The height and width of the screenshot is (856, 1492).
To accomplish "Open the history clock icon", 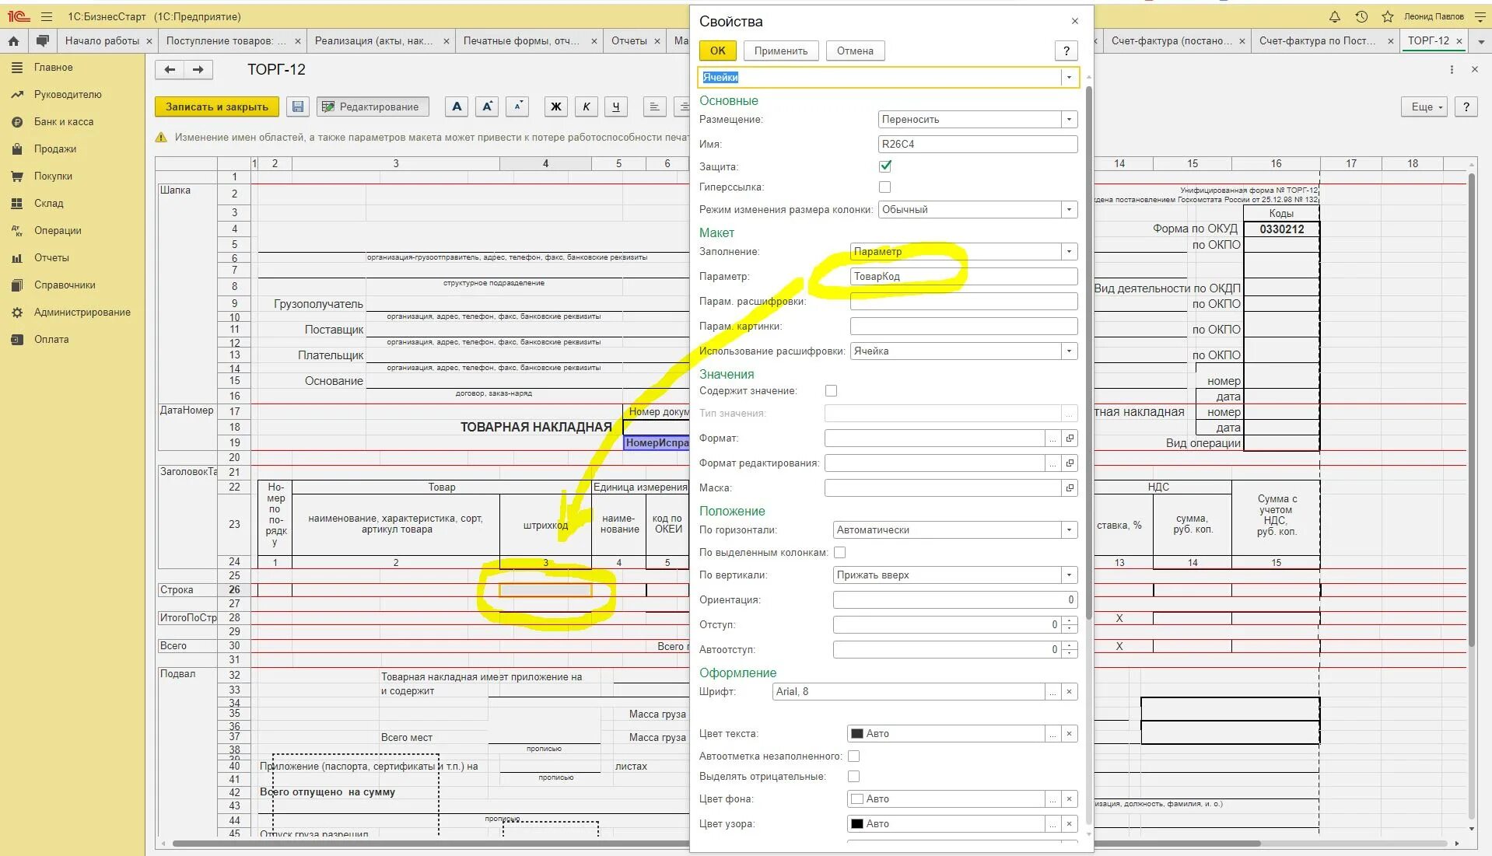I will 1361,16.
